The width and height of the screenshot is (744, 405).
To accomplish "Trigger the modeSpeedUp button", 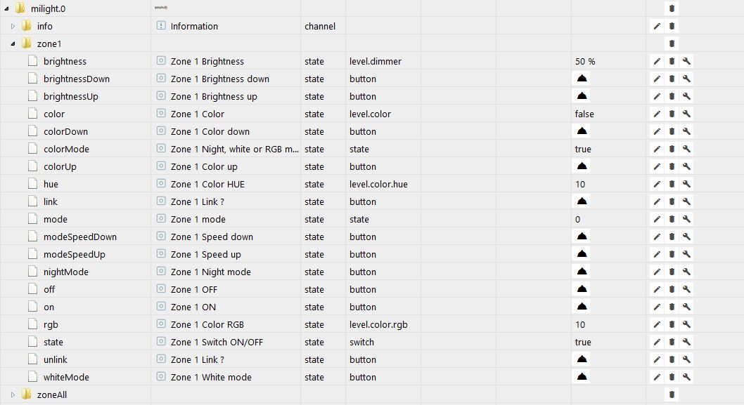I will coord(582,254).
